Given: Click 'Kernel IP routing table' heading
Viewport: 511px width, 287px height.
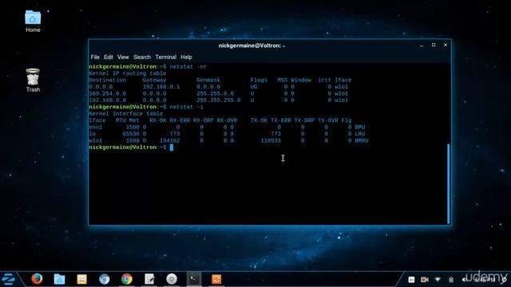Looking at the screenshot, I should pyautogui.click(x=128, y=73).
